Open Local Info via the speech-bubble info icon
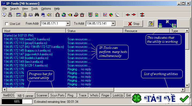Viewport: 192px width, 106px height. [x=4, y=15]
